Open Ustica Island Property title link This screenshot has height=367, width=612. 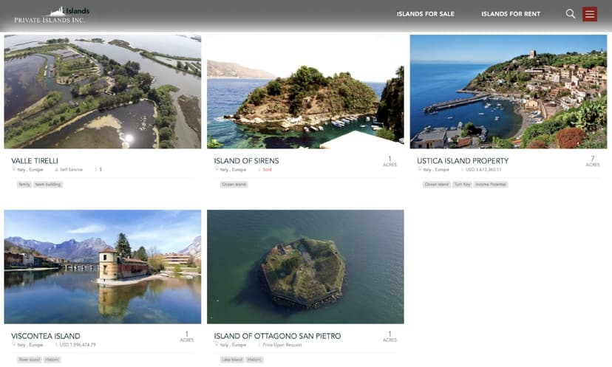pyautogui.click(x=463, y=160)
